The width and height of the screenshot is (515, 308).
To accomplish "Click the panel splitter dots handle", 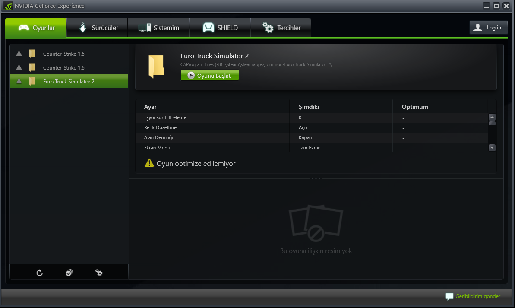I will pyautogui.click(x=316, y=178).
